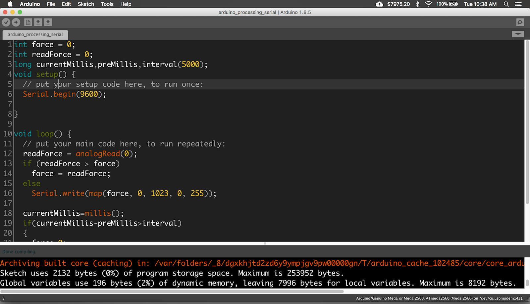530x304 pixels.
Task: Verify the current sketch
Action: coord(6,22)
